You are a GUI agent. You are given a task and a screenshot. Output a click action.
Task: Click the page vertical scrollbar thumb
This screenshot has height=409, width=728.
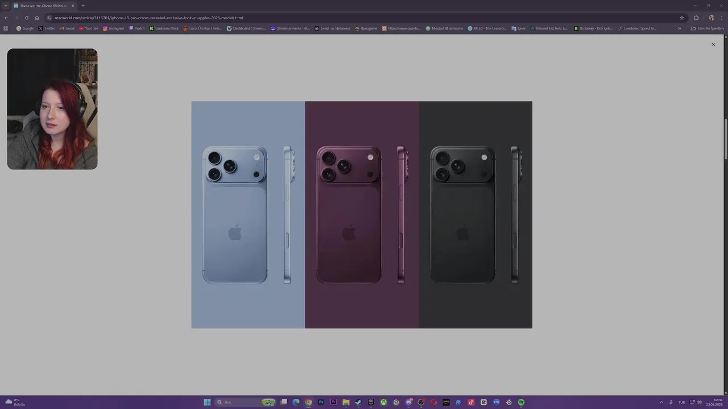click(725, 139)
